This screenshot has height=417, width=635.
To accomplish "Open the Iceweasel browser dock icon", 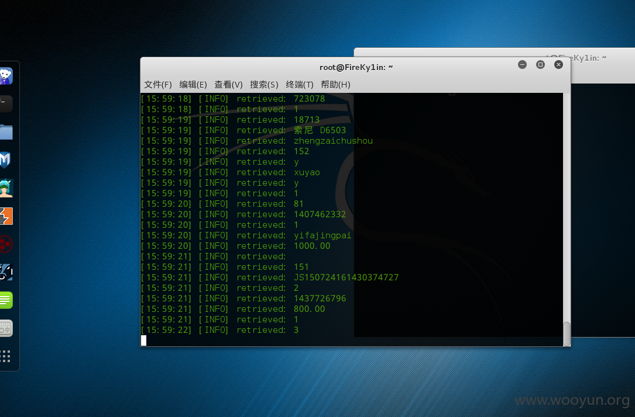I will [x=6, y=75].
